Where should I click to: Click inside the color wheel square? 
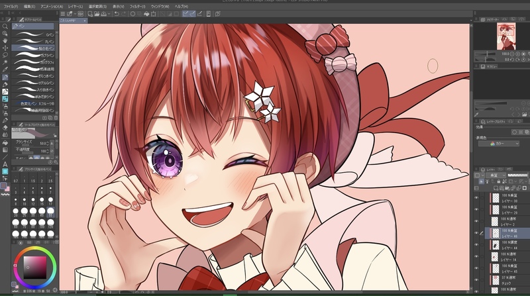35,268
